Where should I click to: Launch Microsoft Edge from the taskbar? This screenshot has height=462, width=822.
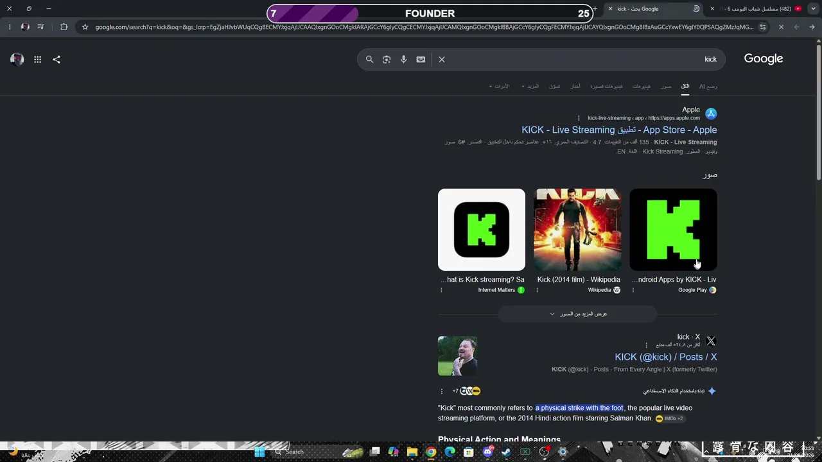pyautogui.click(x=450, y=452)
